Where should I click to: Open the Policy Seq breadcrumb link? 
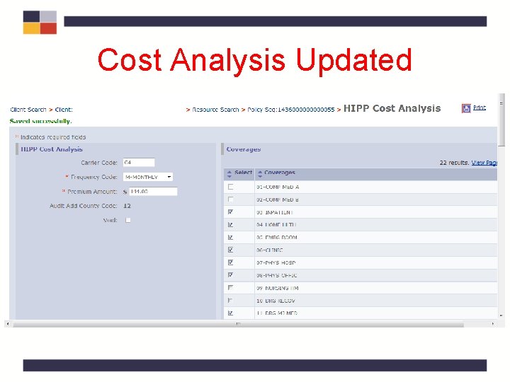coord(291,110)
